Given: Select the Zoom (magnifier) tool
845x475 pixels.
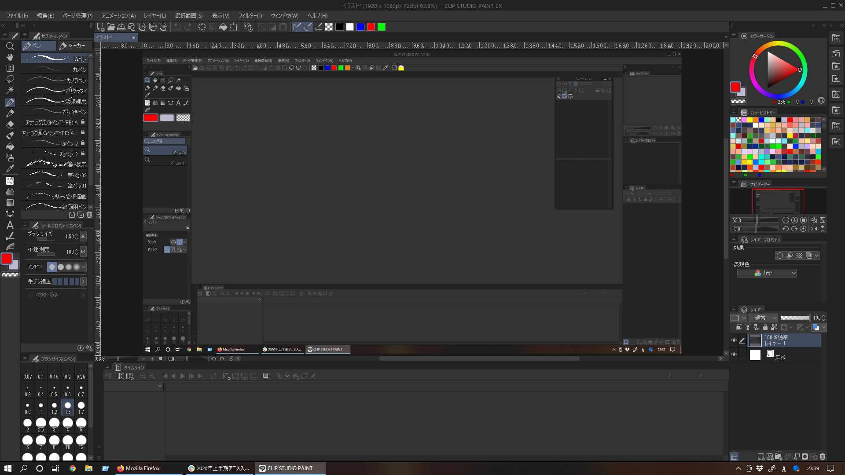Looking at the screenshot, I should [10, 46].
